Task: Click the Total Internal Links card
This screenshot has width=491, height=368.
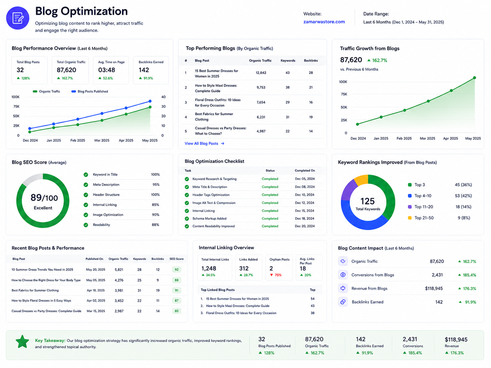Action: point(215,268)
